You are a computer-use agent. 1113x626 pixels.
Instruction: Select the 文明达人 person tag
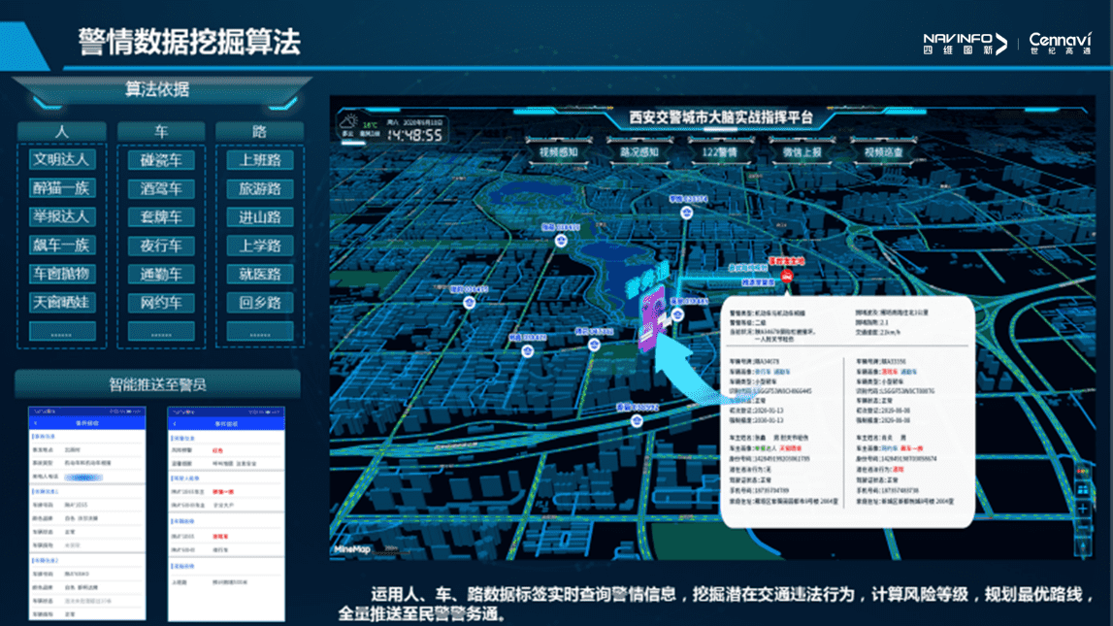[61, 160]
